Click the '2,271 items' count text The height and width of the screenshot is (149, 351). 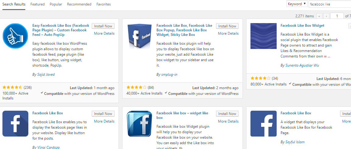click(x=305, y=16)
